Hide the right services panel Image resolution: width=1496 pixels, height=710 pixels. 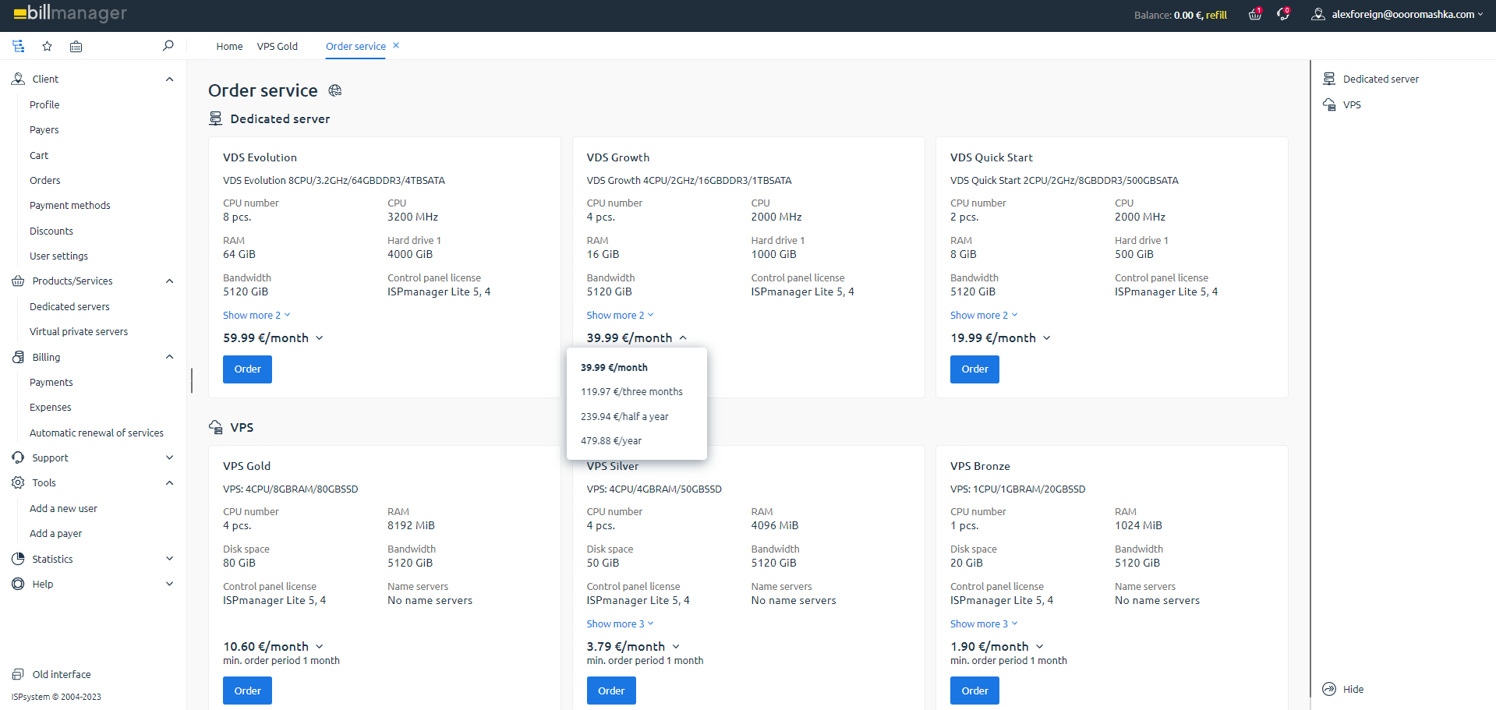[1342, 689]
